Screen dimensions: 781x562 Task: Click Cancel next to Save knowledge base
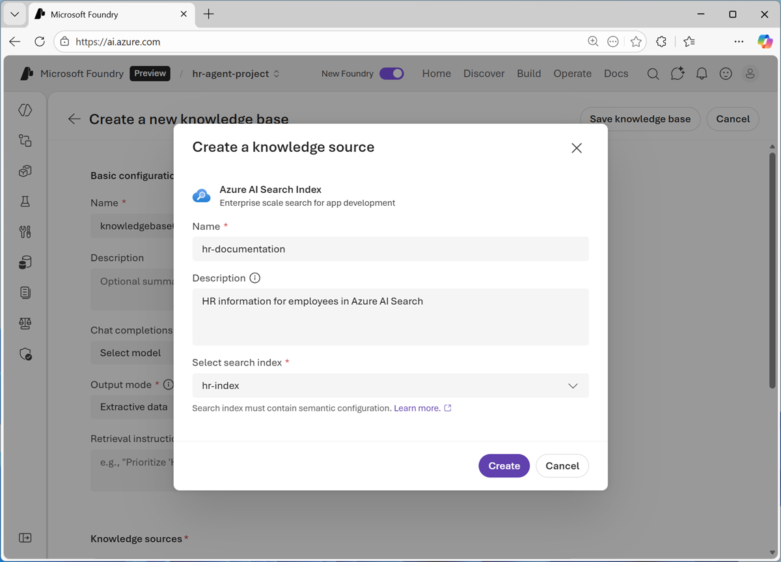[733, 119]
